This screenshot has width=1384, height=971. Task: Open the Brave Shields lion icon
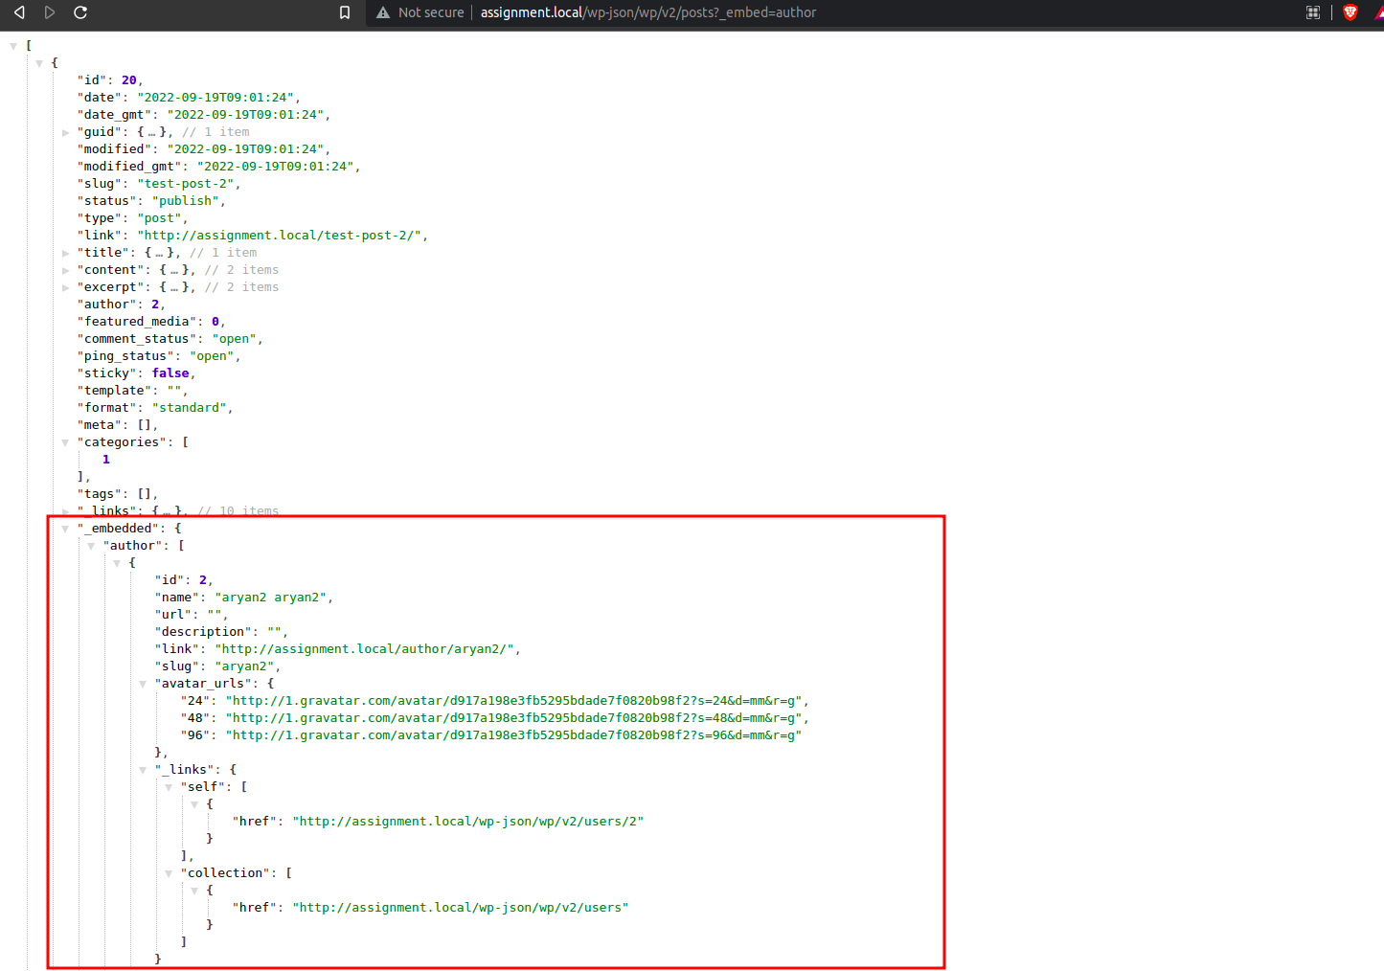pos(1350,12)
